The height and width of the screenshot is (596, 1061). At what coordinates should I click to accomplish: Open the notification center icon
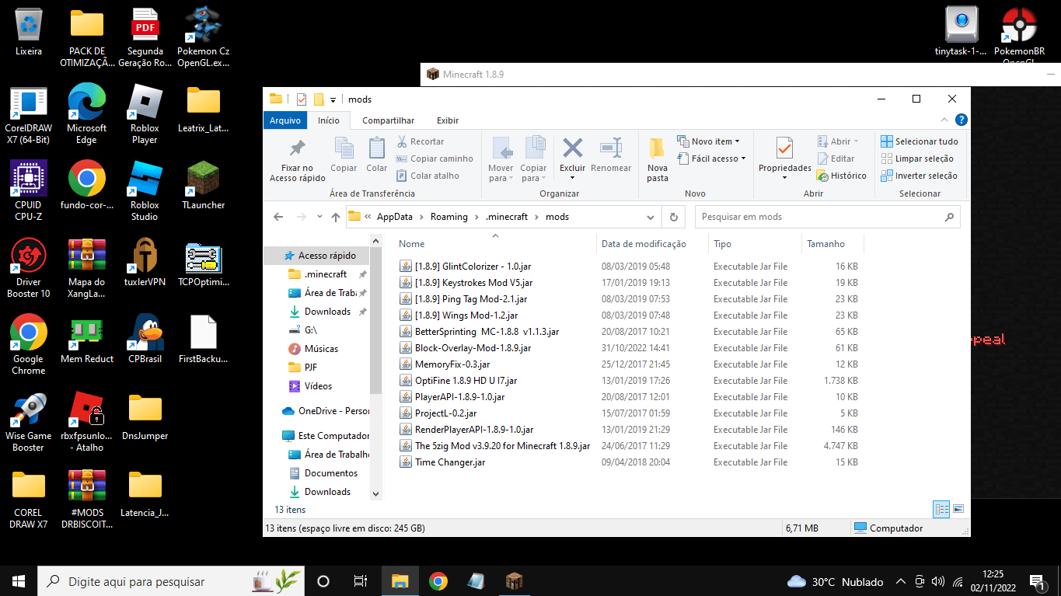pyautogui.click(x=1036, y=581)
